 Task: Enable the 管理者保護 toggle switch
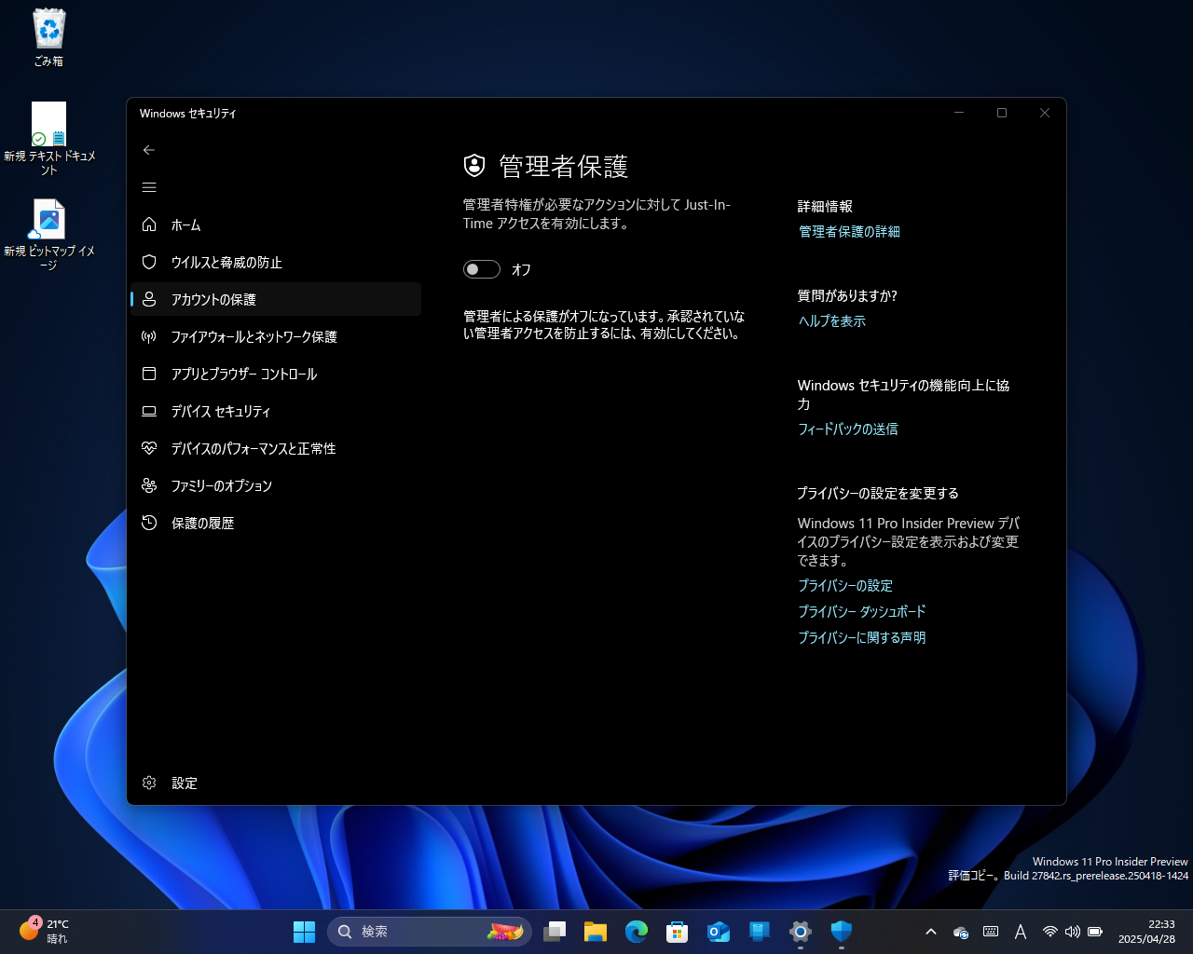[x=482, y=268]
